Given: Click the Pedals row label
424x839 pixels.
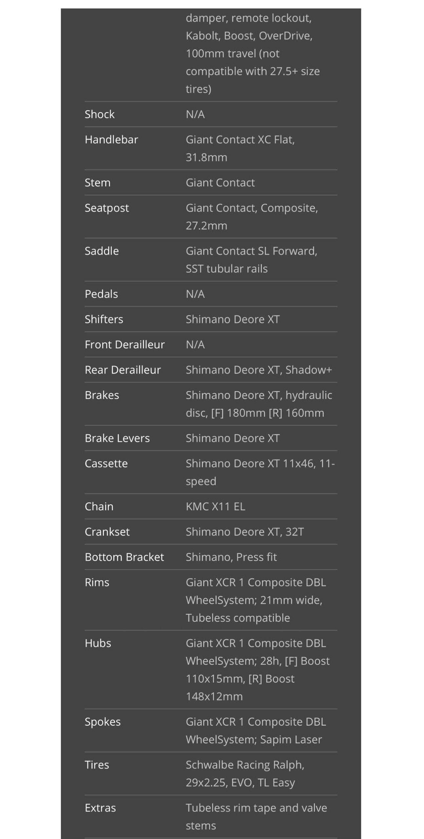Looking at the screenshot, I should point(101,294).
